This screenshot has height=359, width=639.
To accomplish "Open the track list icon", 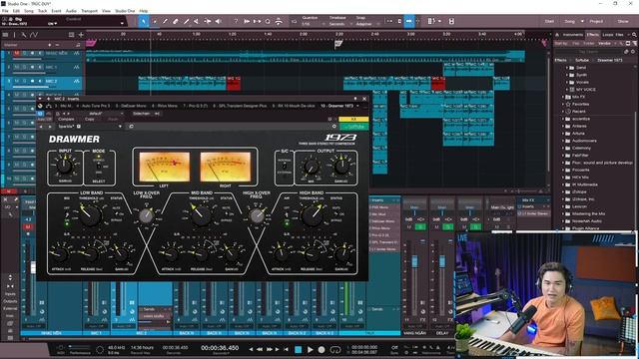I will point(5,35).
